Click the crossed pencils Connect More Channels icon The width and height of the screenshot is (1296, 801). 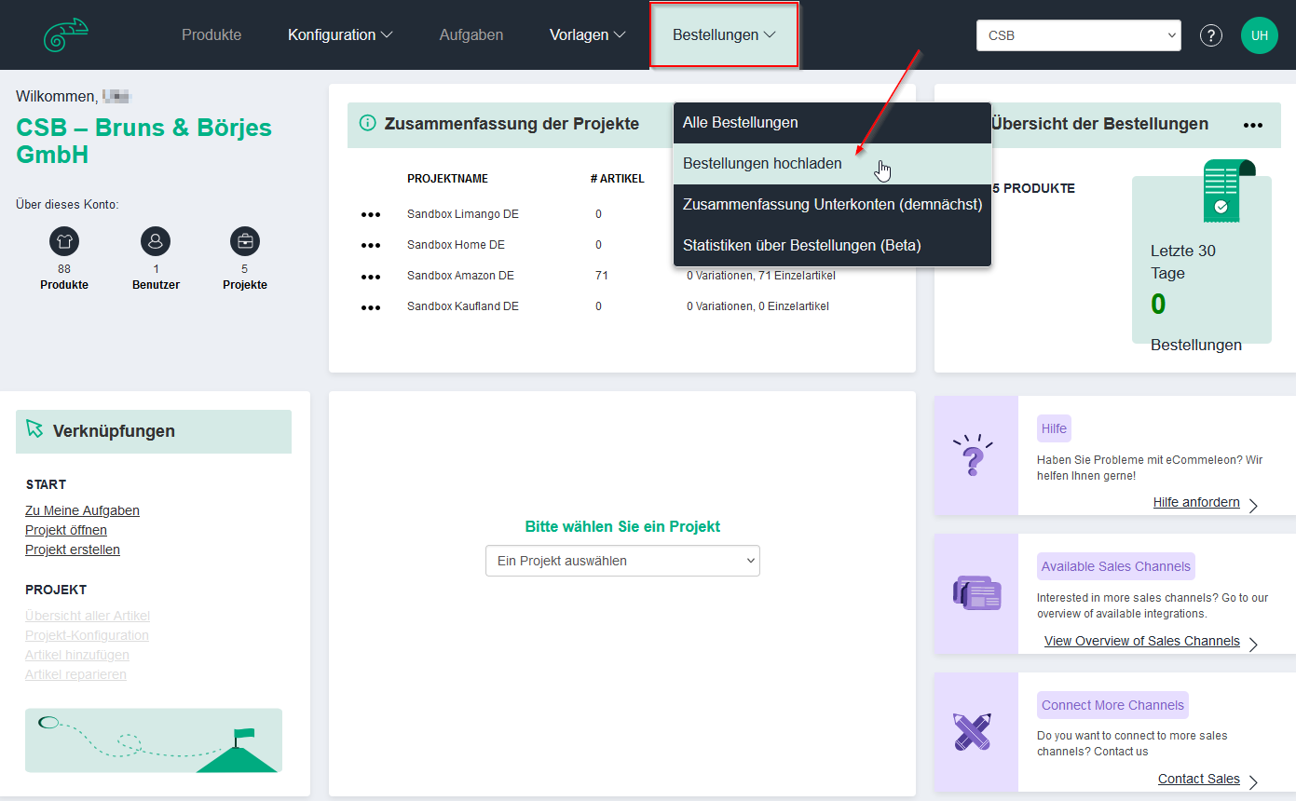(972, 731)
